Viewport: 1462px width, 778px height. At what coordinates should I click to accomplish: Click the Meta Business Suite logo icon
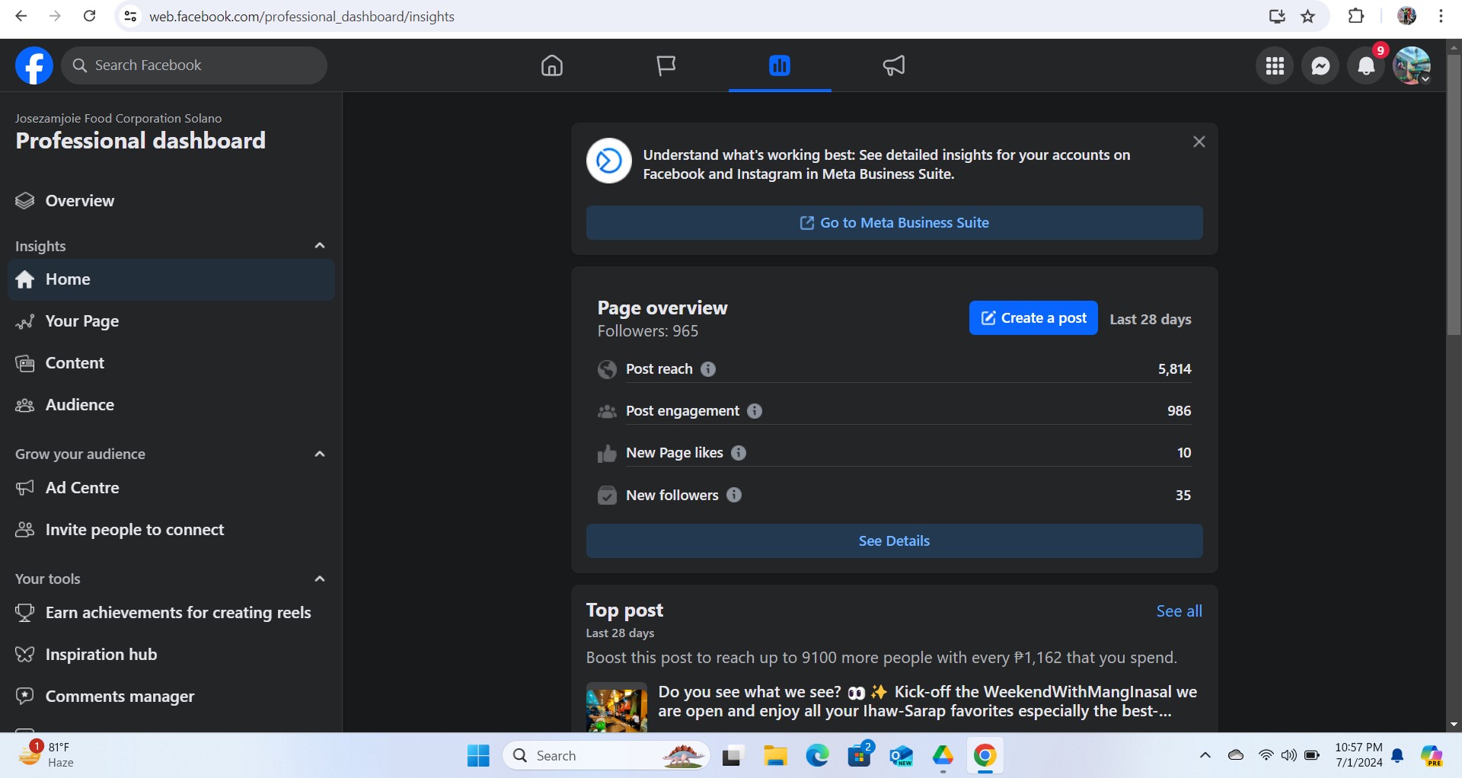point(609,161)
